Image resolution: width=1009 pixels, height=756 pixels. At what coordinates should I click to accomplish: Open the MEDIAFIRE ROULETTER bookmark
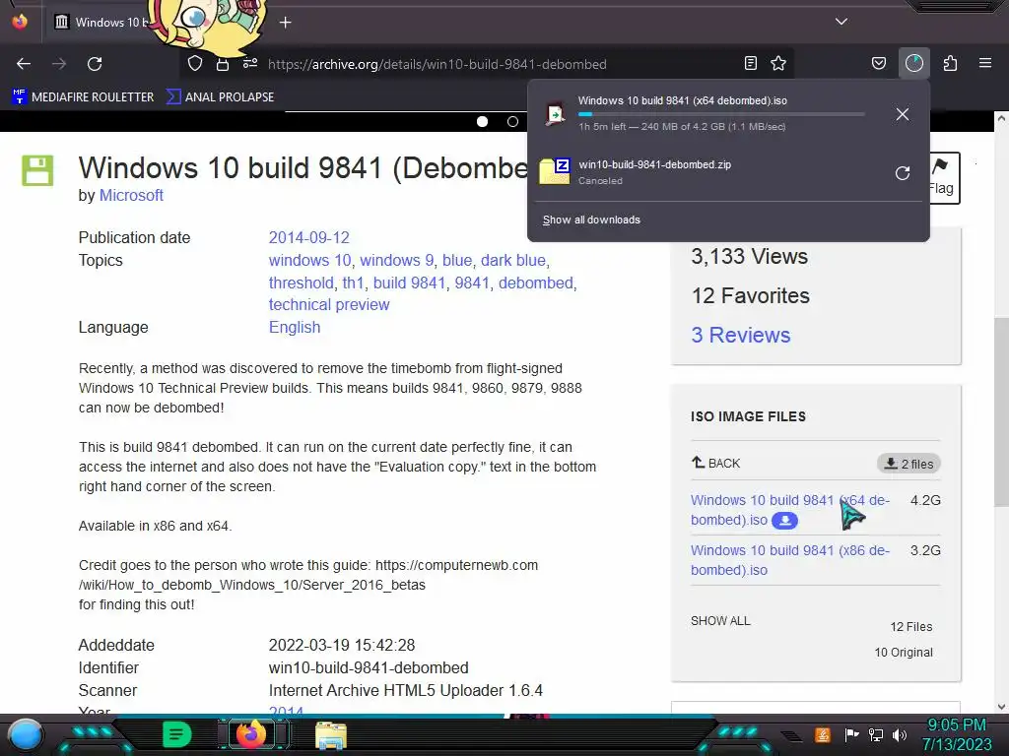pos(83,97)
